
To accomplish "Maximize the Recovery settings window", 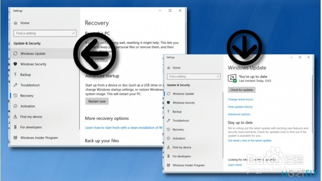I will (x=170, y=10).
